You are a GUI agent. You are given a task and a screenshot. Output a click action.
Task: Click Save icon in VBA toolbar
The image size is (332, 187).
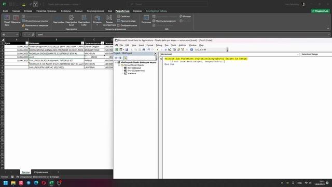pyautogui.click(x=127, y=50)
